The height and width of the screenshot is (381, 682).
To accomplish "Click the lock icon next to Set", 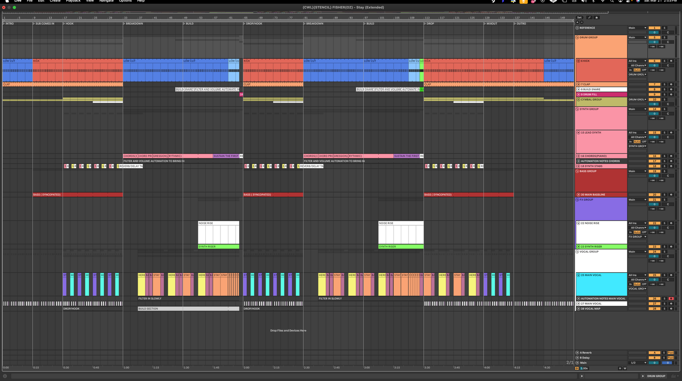I will (x=596, y=17).
